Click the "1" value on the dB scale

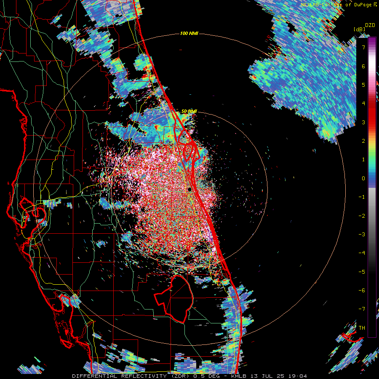363,160
